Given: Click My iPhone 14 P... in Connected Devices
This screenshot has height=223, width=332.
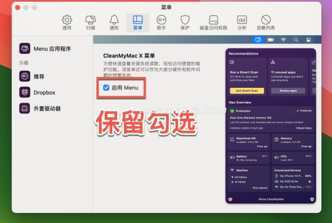Looking at the screenshot, I should click(293, 176).
